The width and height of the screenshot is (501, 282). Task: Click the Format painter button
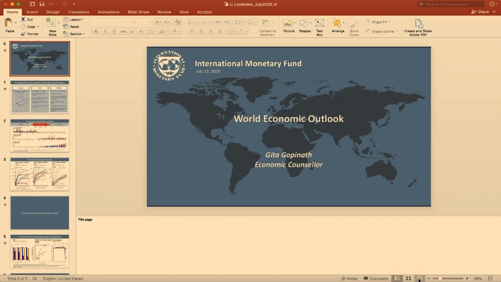tap(30, 34)
